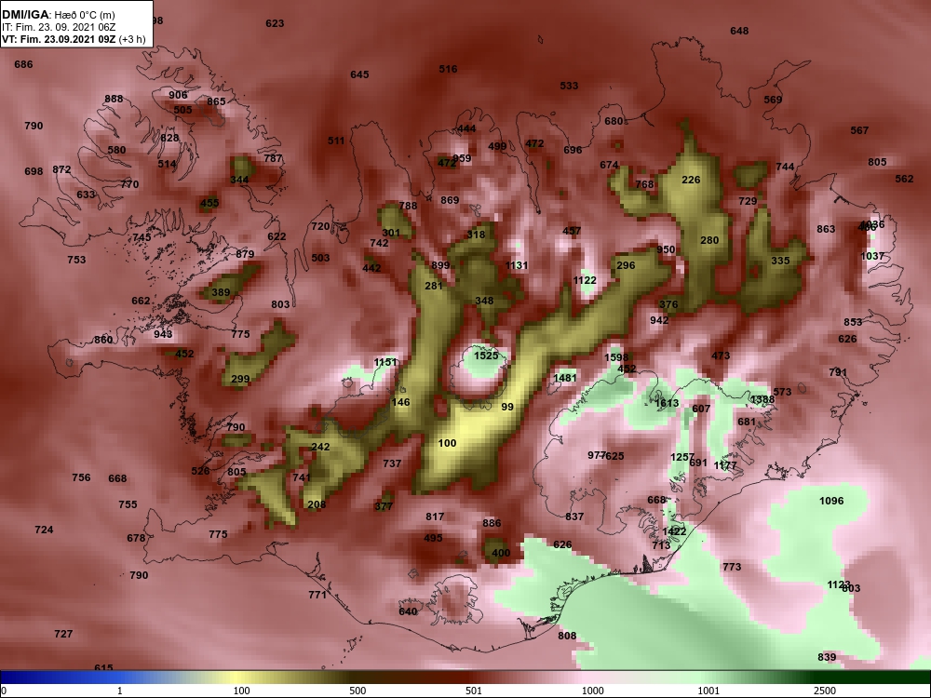The width and height of the screenshot is (931, 698).
Task: Click the legend label 500
Action: [x=358, y=691]
